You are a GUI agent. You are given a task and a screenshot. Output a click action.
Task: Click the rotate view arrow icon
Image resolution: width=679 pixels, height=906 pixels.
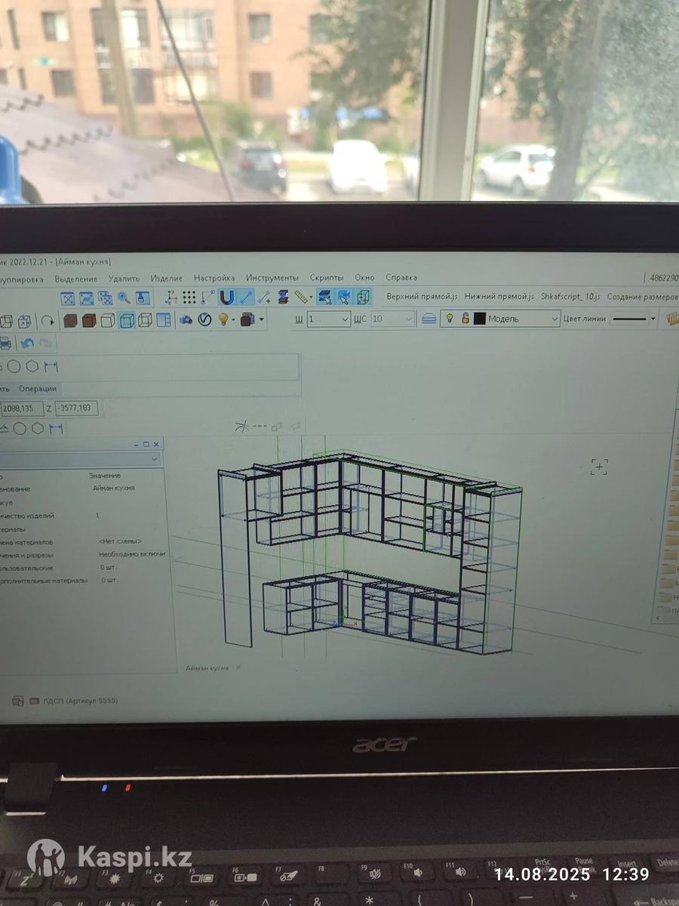coord(47,321)
